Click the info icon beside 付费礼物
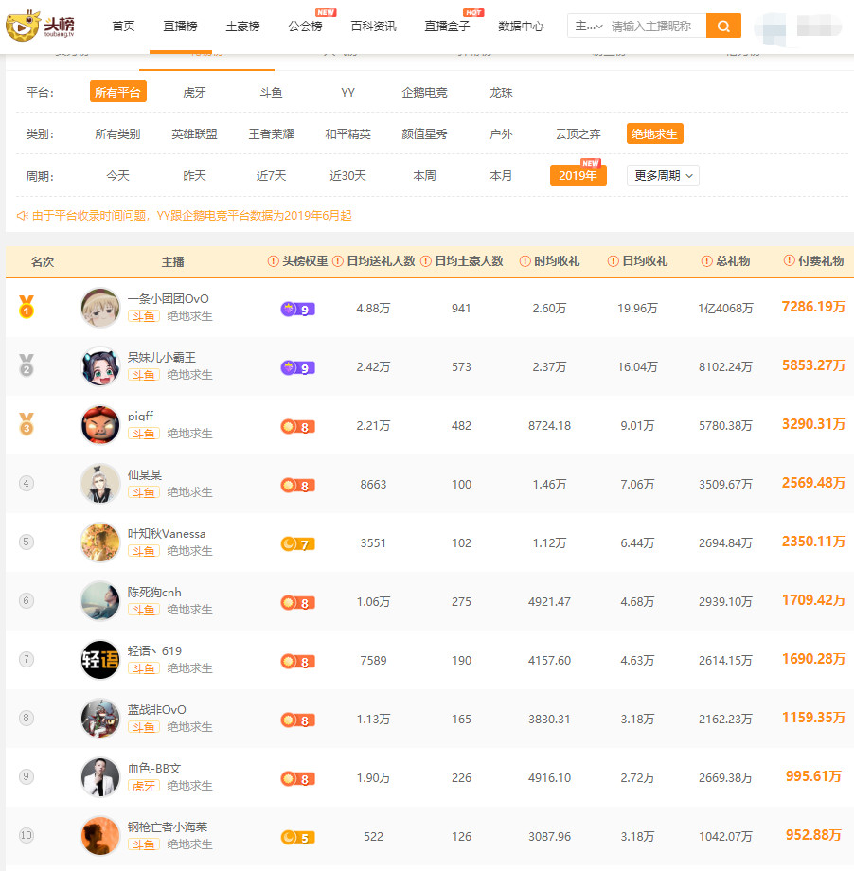 tap(789, 260)
